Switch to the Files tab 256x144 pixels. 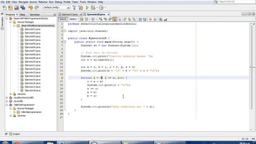coord(22,14)
